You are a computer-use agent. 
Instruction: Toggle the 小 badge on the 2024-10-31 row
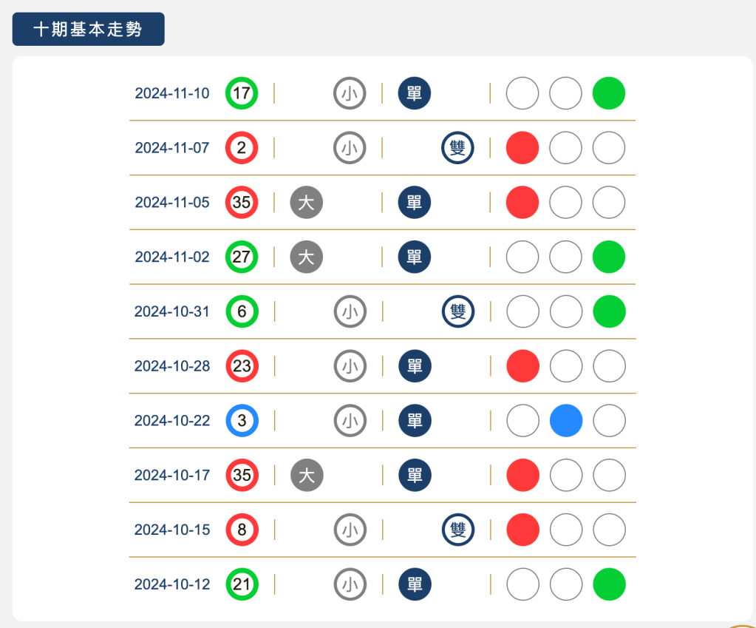pyautogui.click(x=350, y=311)
